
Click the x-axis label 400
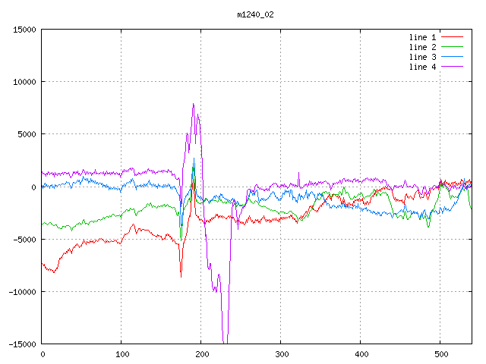point(361,354)
